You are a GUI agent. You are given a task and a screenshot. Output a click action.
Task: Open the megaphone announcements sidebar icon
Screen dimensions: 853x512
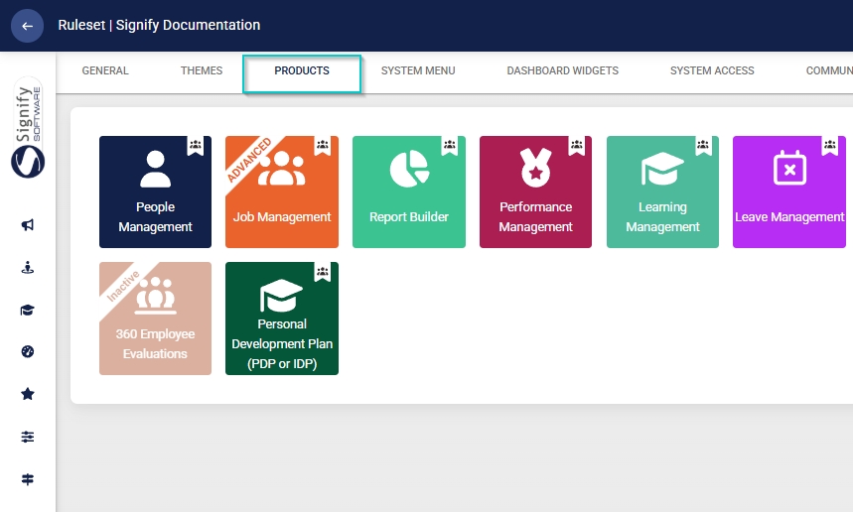tap(28, 225)
